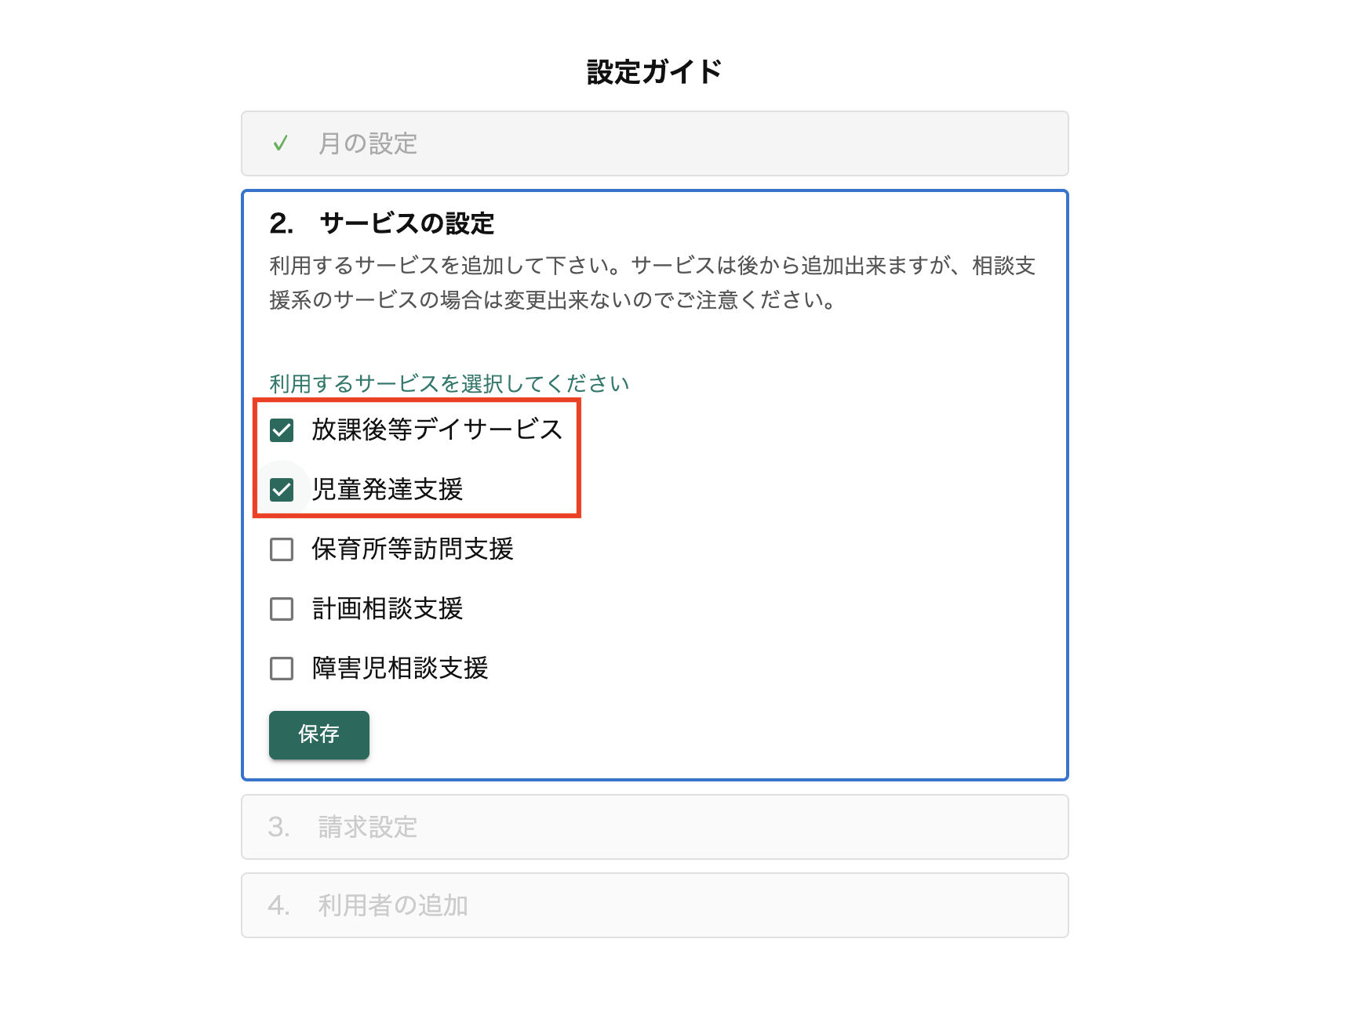Viewport: 1354px width, 1015px height.
Task: Click the green 利用するサービスを選択してください prompt
Action: [450, 383]
